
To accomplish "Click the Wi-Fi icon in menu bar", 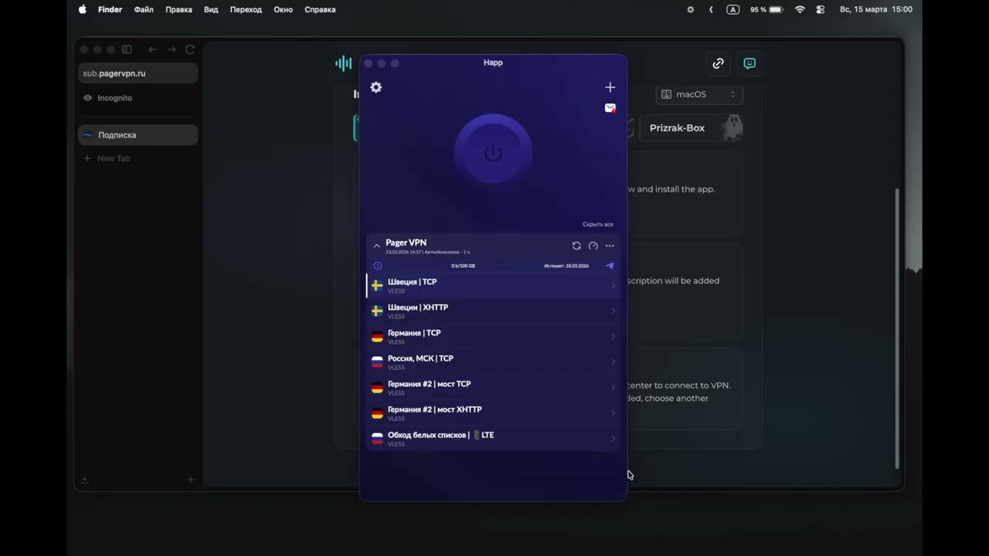I will tap(800, 9).
